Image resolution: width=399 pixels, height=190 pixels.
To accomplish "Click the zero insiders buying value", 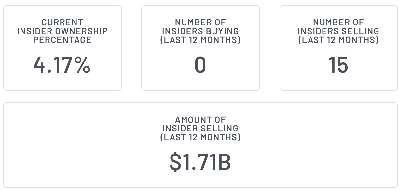I will 200,65.
